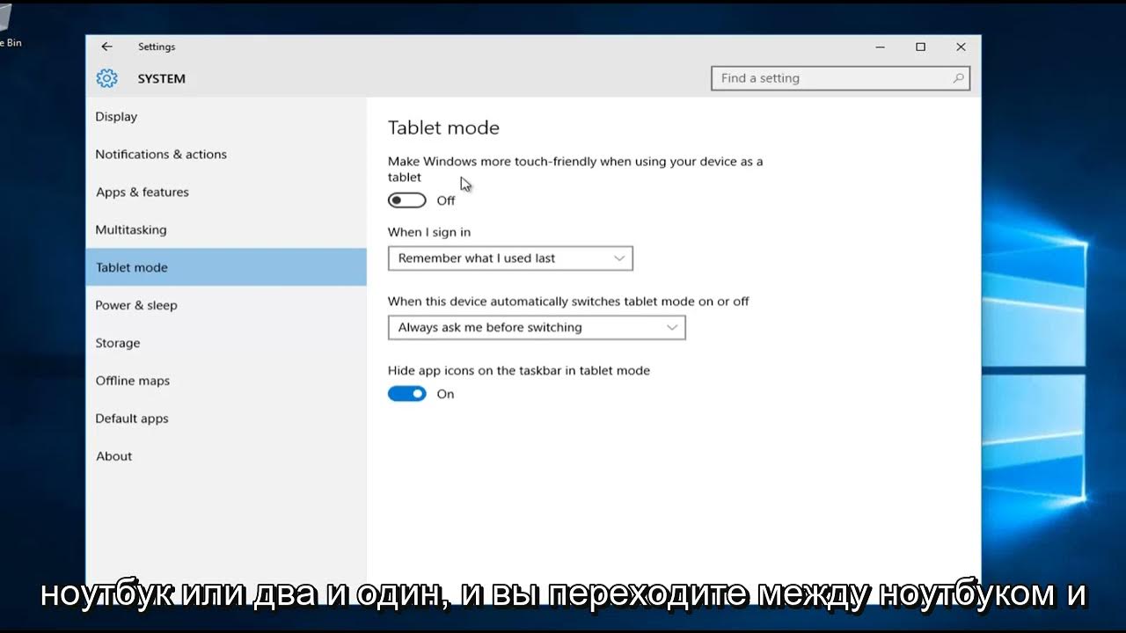Click the 'Hide app icons on the taskbar' label
This screenshot has height=633, width=1126.
[x=519, y=371]
